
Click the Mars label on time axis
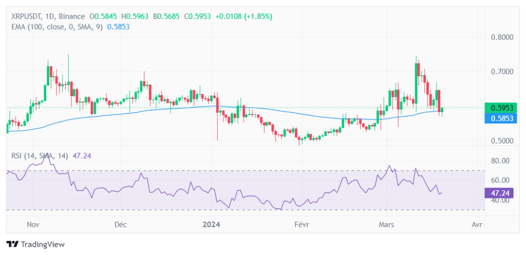386,225
